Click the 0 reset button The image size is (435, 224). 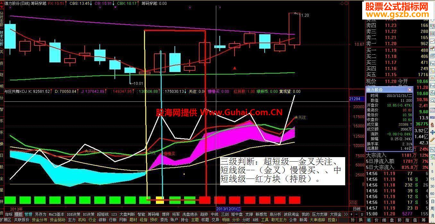[362, 214]
